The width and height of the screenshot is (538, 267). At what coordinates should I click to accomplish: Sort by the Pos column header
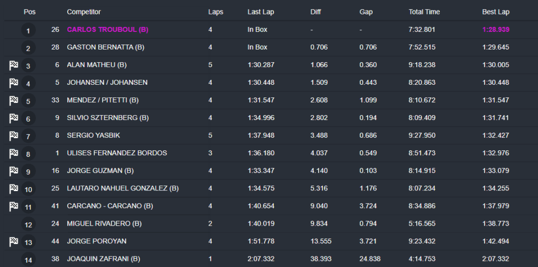[x=29, y=12]
